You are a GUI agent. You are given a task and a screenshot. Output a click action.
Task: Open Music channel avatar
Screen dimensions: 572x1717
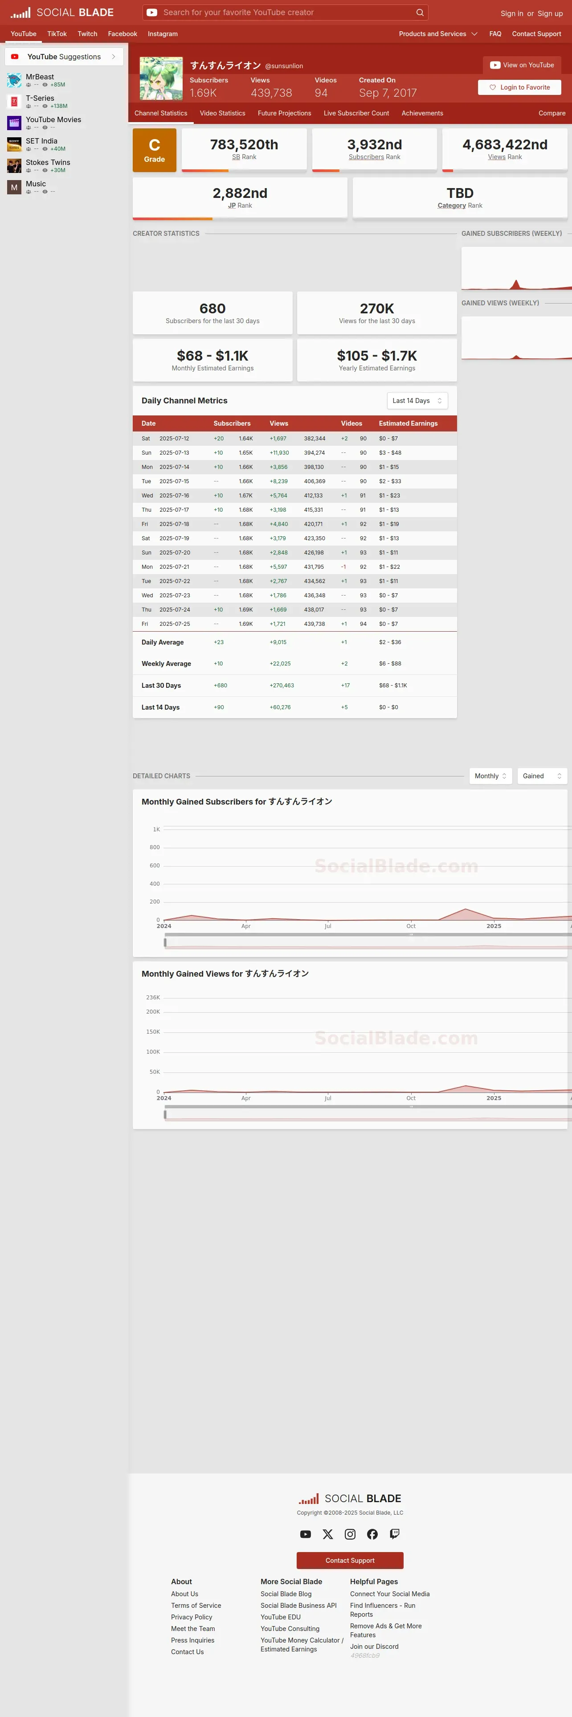[14, 187]
